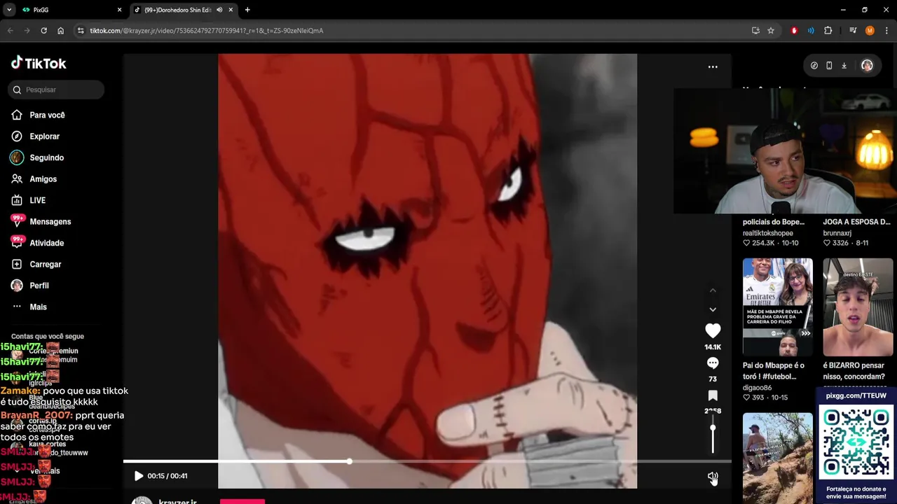The width and height of the screenshot is (897, 504).
Task: Open the Seguindo profile avatar icon
Action: (17, 157)
